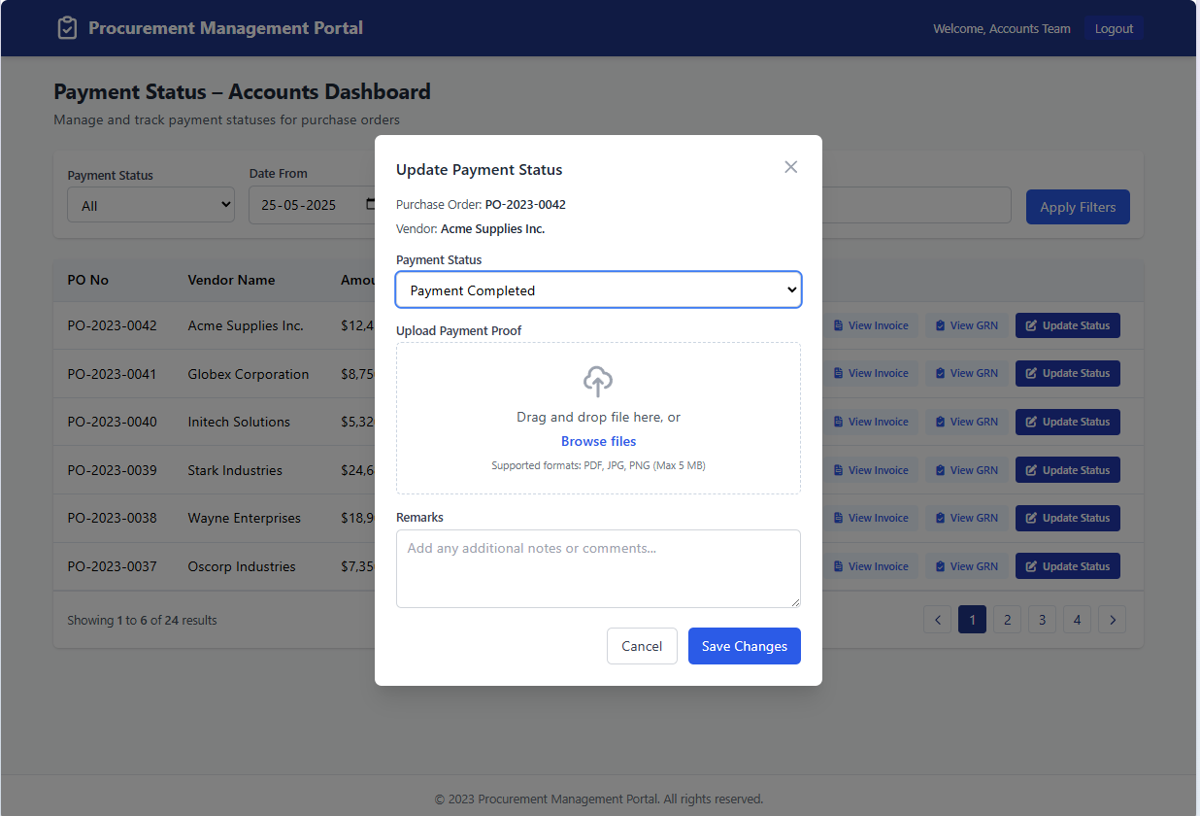Screen dimensions: 1200x816
Task: Click PO-2023-0037 cell
Action: click(x=112, y=566)
